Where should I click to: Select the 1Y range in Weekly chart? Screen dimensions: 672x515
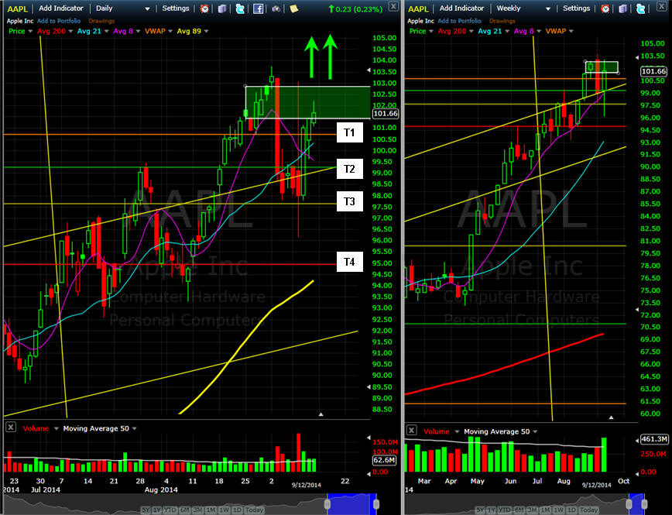point(492,510)
